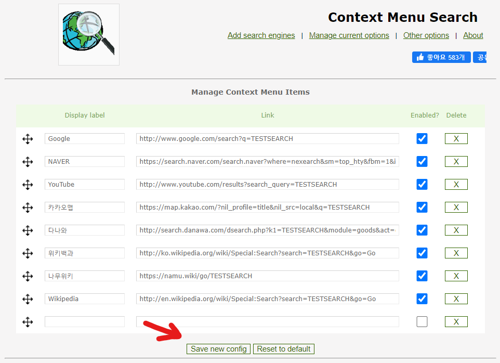
Task: Click the empty display label field
Action: tap(85, 322)
